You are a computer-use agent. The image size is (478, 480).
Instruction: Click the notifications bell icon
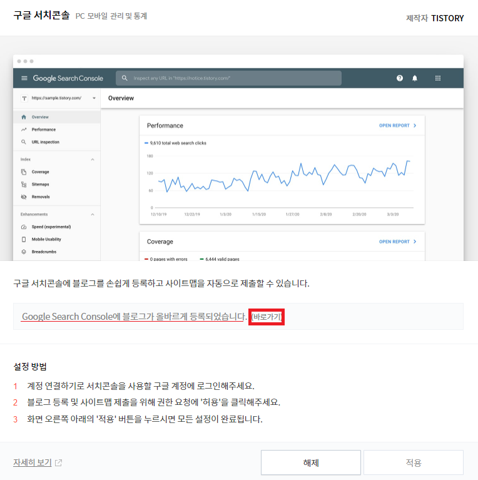point(415,78)
